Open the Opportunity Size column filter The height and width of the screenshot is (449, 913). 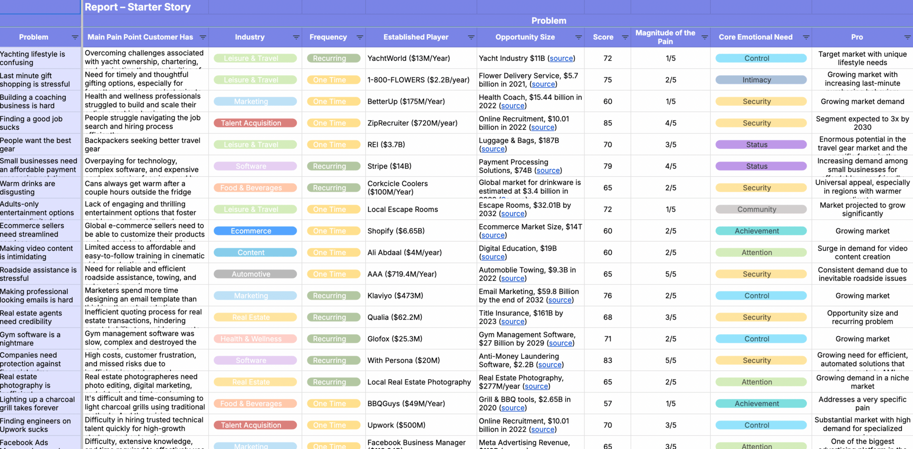(579, 37)
